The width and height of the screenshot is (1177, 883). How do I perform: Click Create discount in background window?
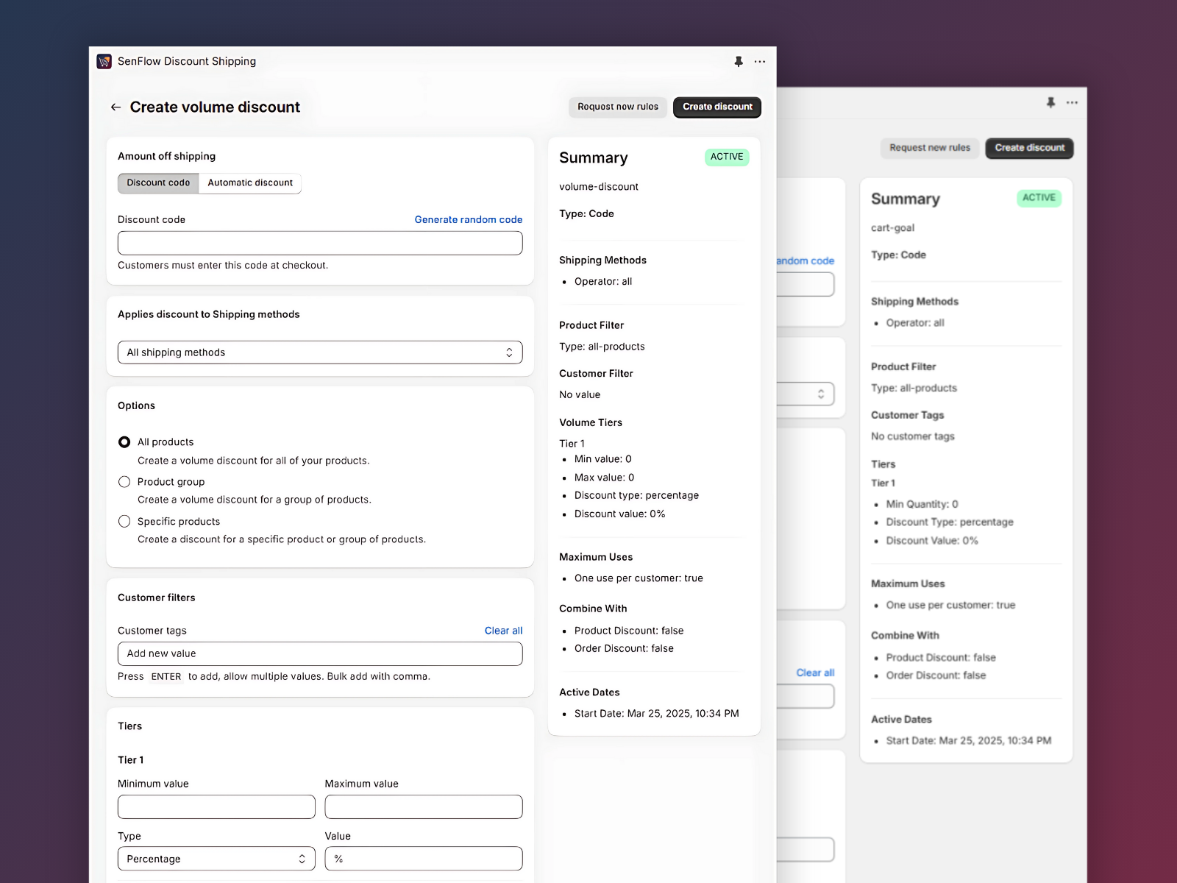pyautogui.click(x=1030, y=148)
